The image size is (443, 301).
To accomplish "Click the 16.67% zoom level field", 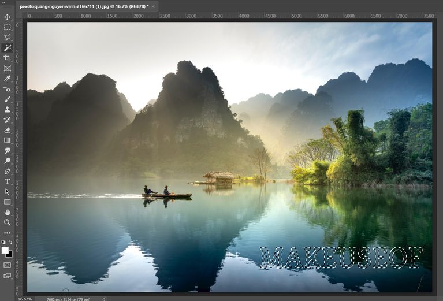I will tap(25, 299).
